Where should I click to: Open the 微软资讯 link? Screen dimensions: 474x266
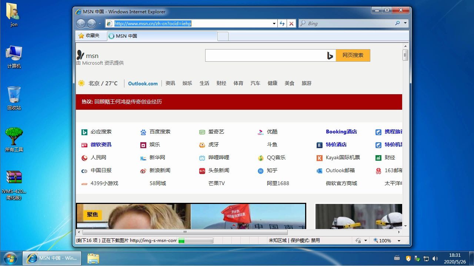point(101,145)
